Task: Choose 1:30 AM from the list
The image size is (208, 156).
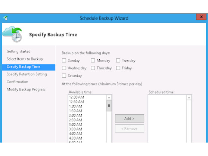Action: point(75,111)
